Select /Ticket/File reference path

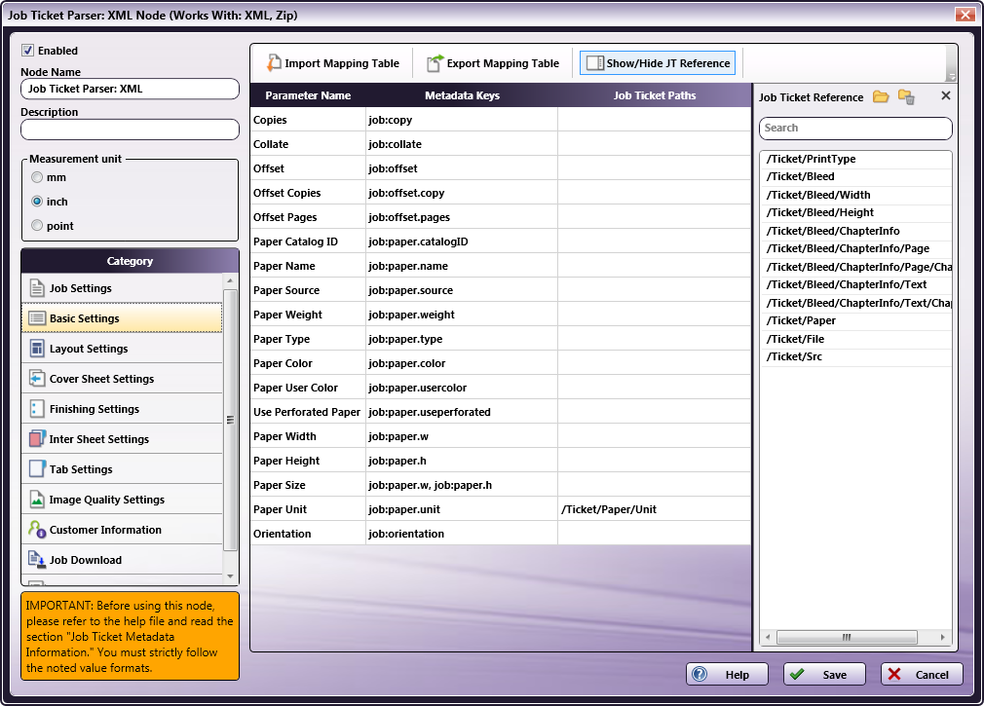tap(855, 339)
